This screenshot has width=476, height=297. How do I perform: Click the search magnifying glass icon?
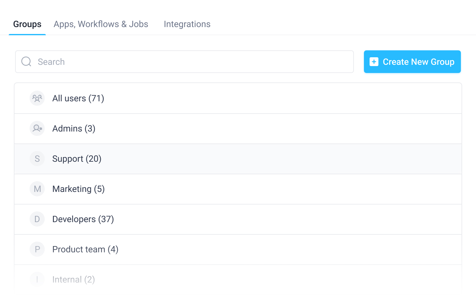(26, 62)
